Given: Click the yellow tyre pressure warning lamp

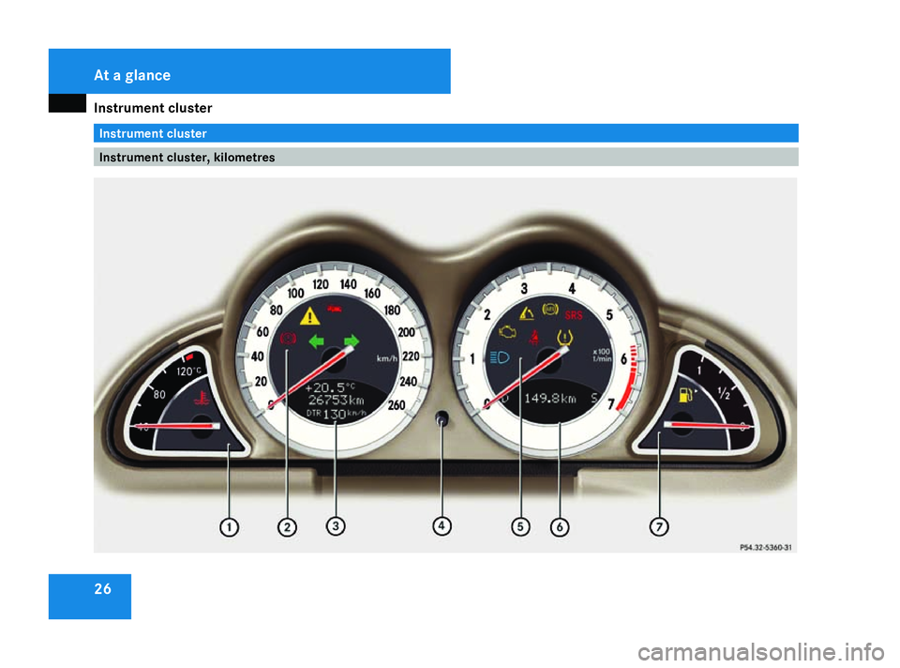Looking at the screenshot, I should click(x=564, y=337).
